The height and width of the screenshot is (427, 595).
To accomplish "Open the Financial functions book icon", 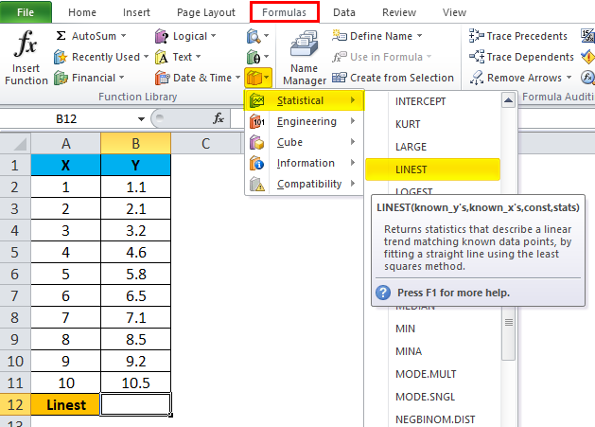I will point(61,78).
